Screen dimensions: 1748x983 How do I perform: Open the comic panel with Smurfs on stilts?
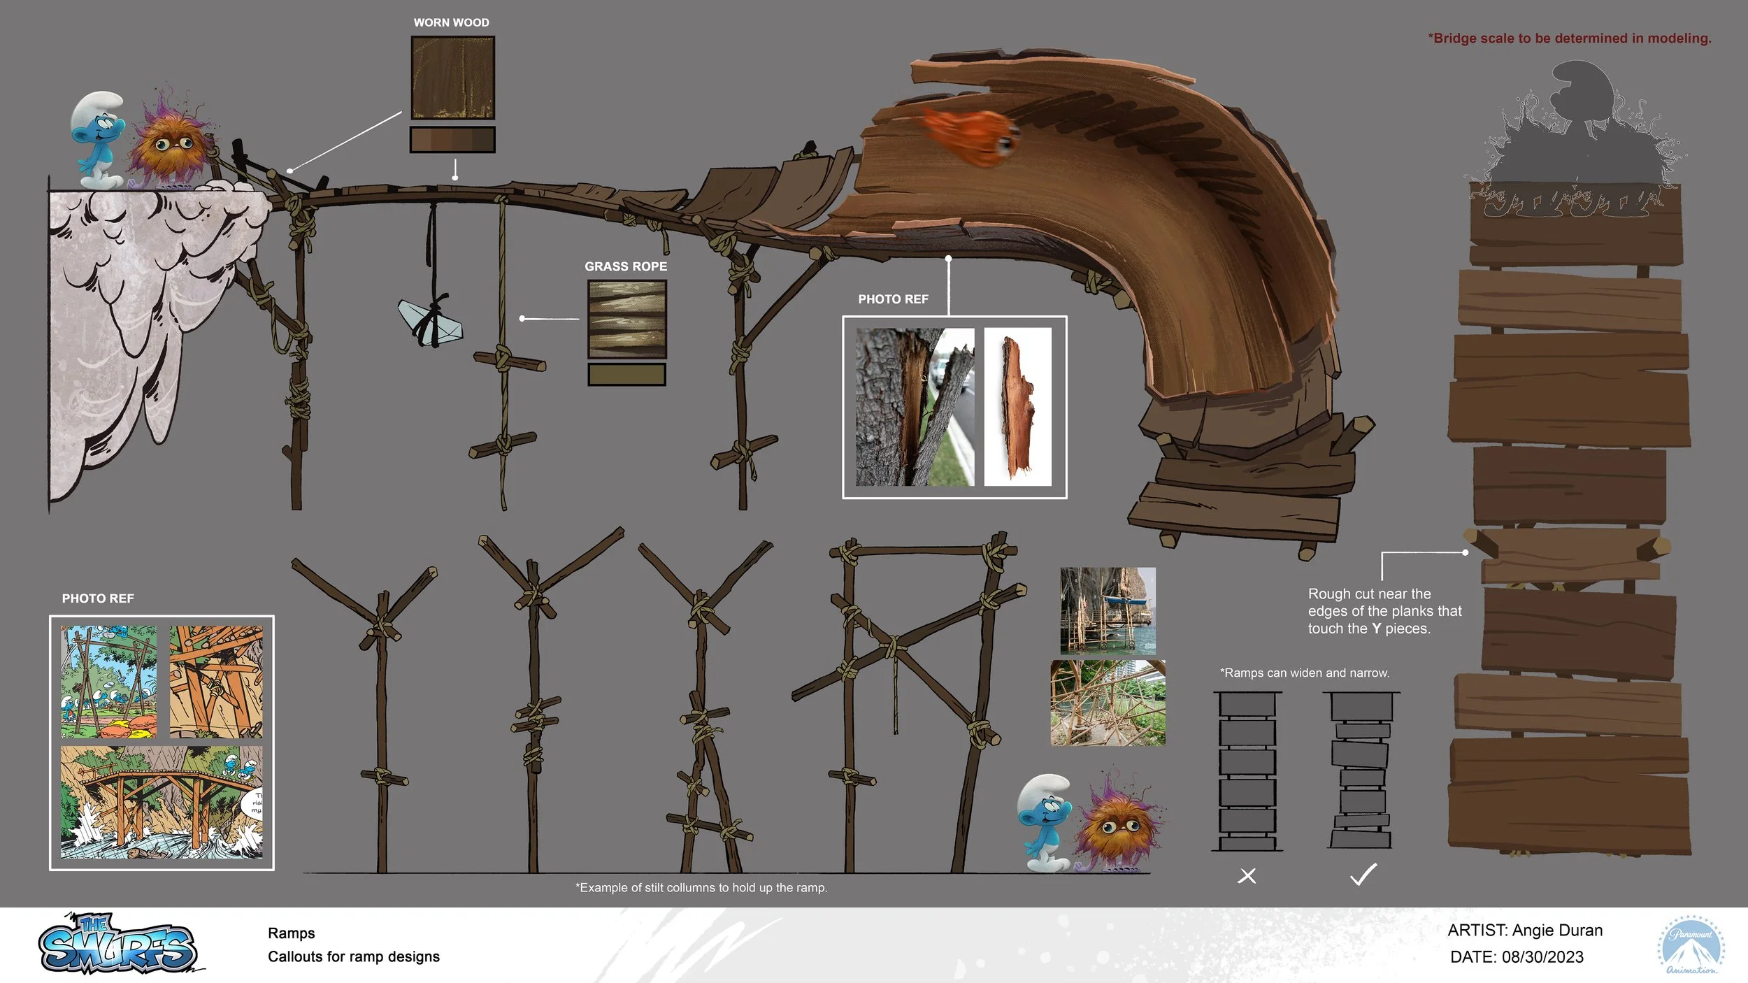[x=108, y=682]
